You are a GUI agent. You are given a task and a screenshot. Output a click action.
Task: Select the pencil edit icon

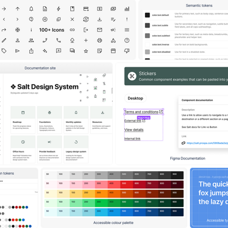pyautogui.click(x=4, y=40)
